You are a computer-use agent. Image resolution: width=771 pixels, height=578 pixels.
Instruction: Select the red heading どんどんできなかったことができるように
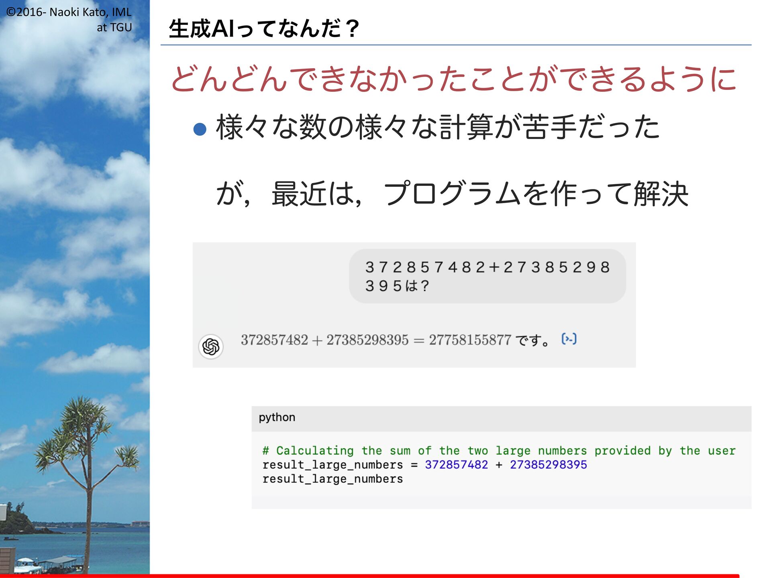[453, 79]
